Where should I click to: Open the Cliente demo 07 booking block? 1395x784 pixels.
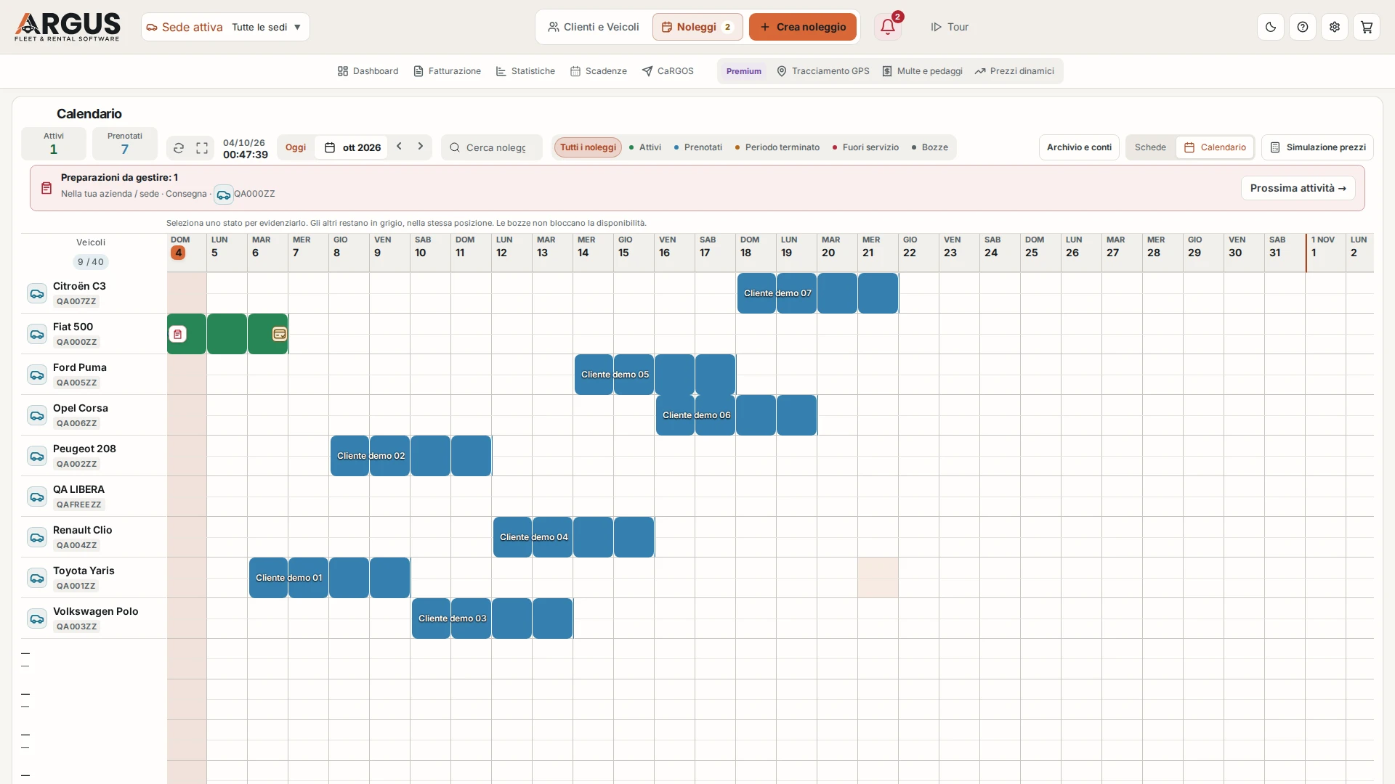coord(817,293)
